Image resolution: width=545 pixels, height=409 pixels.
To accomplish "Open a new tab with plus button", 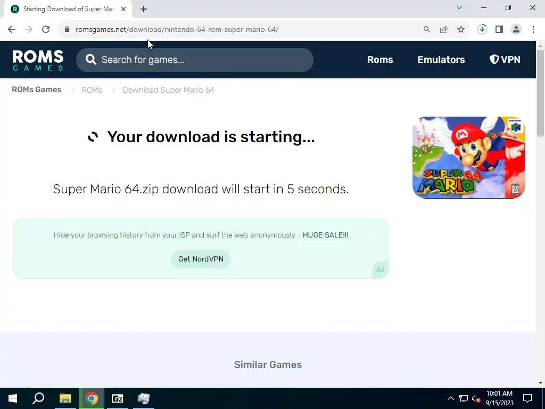I will click(144, 9).
